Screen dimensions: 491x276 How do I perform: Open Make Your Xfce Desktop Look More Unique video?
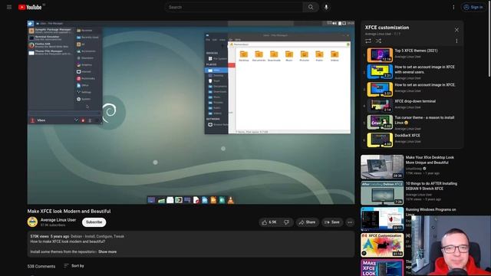point(430,160)
